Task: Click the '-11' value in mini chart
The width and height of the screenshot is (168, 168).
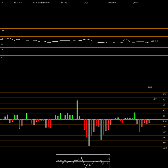Action: tap(108, 159)
